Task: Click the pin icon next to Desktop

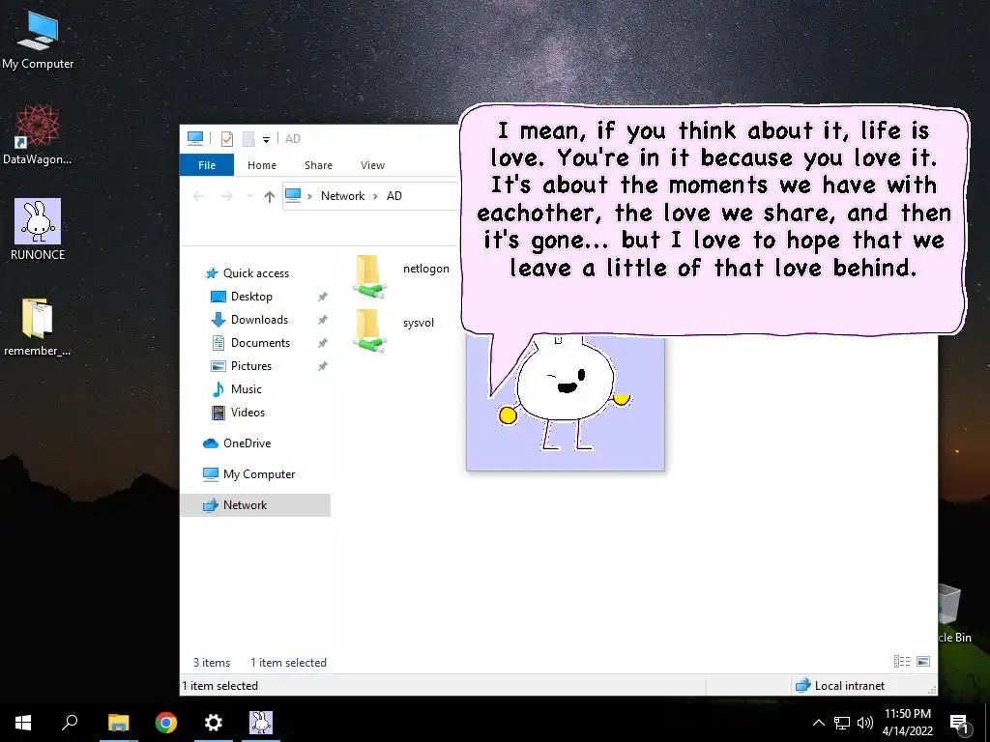Action: tap(322, 297)
